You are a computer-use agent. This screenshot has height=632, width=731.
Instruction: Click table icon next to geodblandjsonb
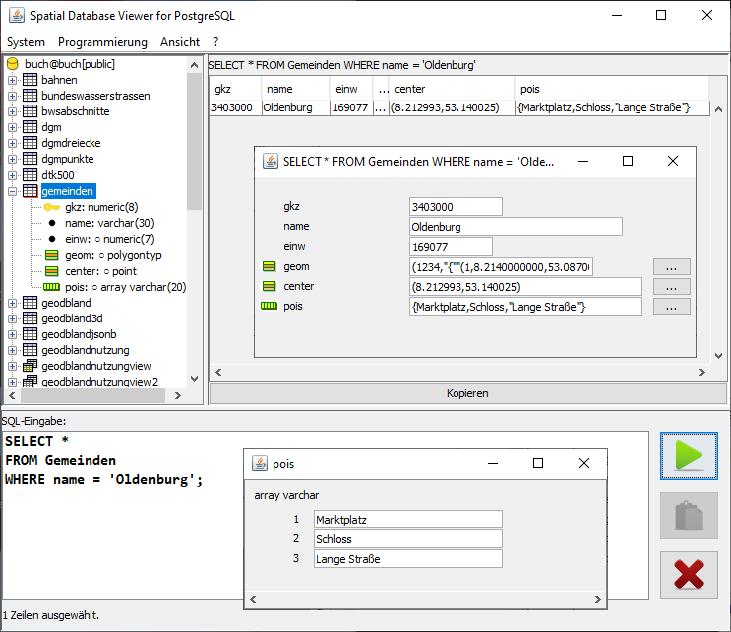tap(30, 334)
